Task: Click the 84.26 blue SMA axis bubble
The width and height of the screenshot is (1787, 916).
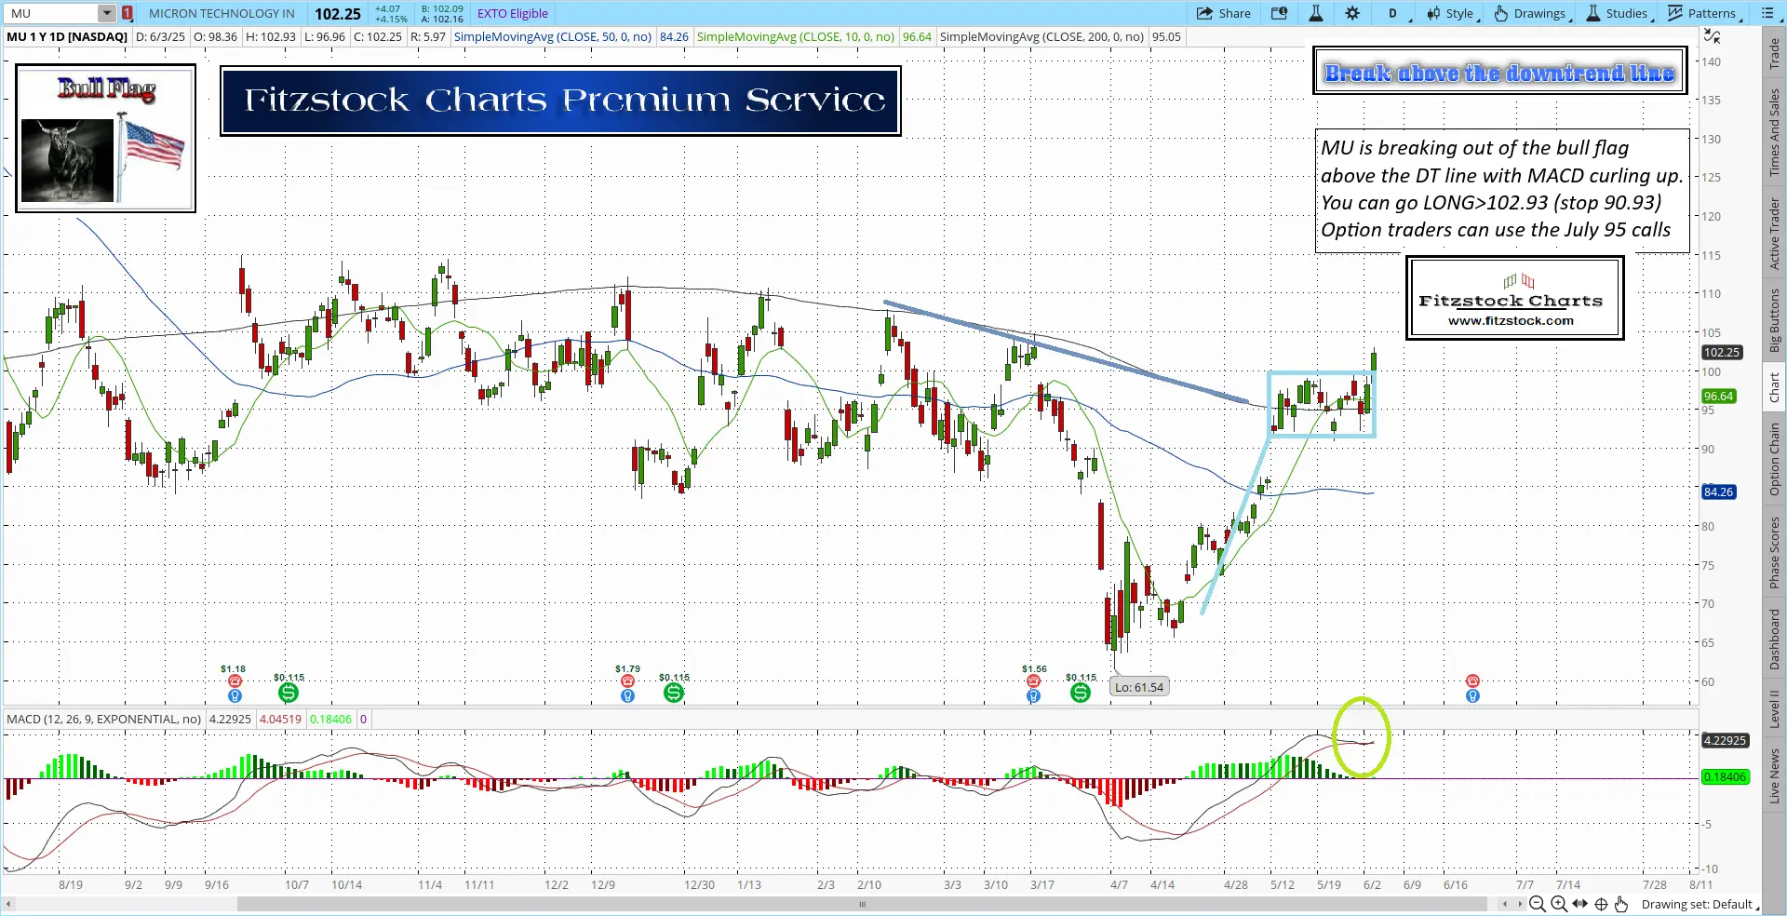Action: coord(1718,492)
